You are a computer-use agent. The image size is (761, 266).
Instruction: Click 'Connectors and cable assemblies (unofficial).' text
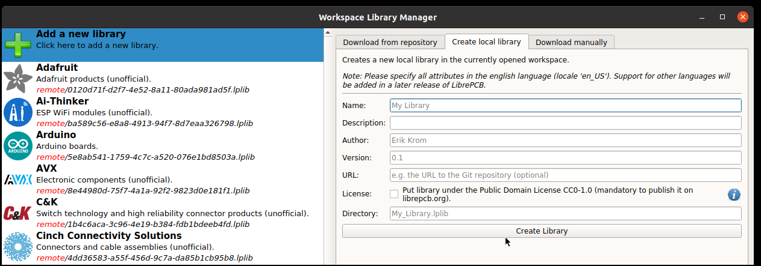(125, 247)
